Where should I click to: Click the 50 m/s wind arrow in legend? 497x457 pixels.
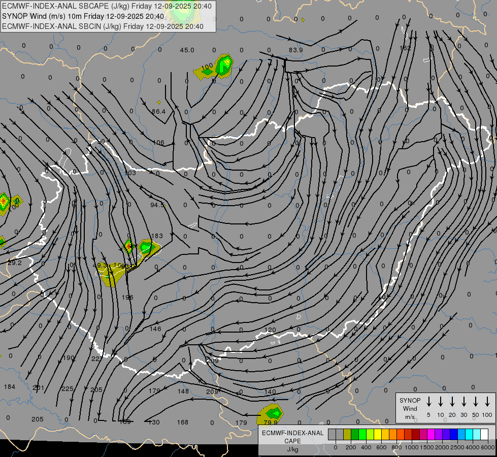(476, 402)
